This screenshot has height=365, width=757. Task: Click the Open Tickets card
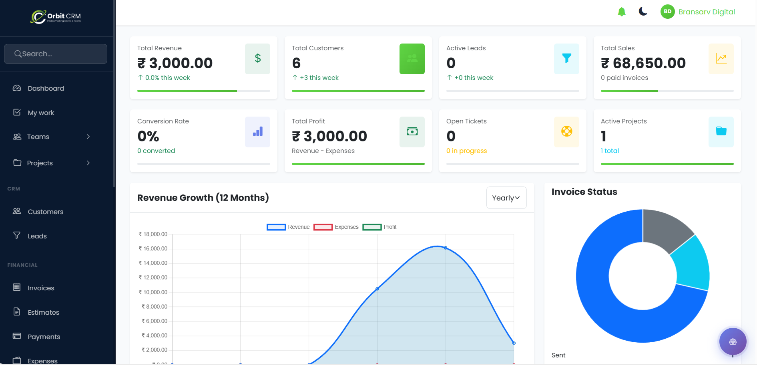(512, 141)
